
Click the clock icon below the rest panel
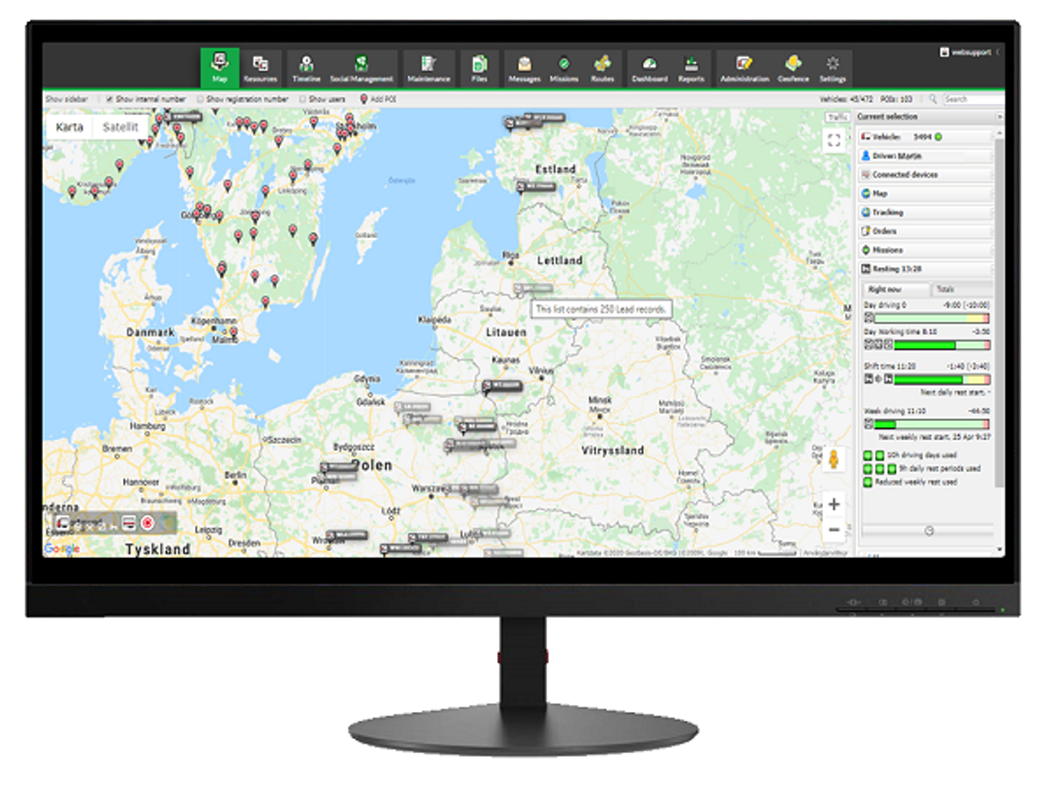coord(929,530)
